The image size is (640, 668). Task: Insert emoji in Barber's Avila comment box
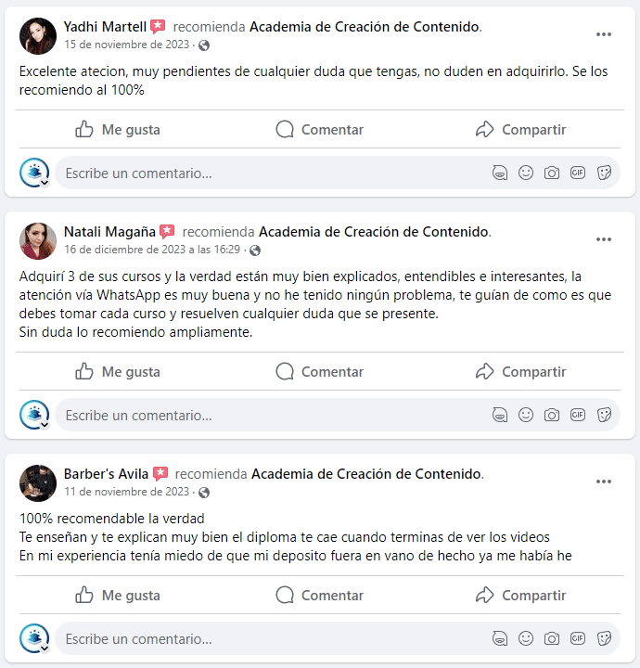[x=526, y=638]
